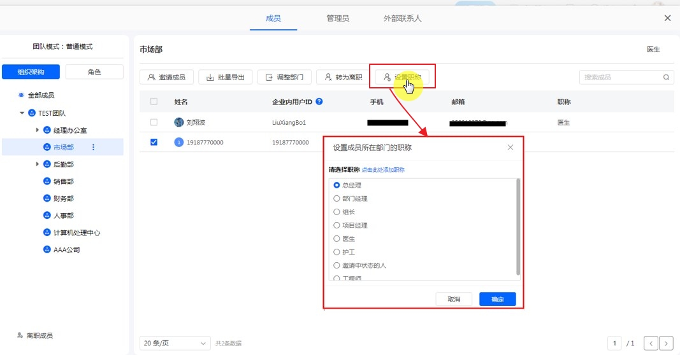The width and height of the screenshot is (680, 355).
Task: Close the 设置成员所在部门的职称 dialog with X
Action: point(510,148)
